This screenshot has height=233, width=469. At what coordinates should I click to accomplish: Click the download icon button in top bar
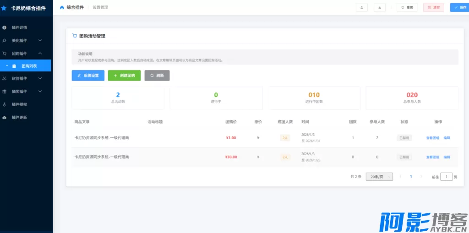point(379,7)
